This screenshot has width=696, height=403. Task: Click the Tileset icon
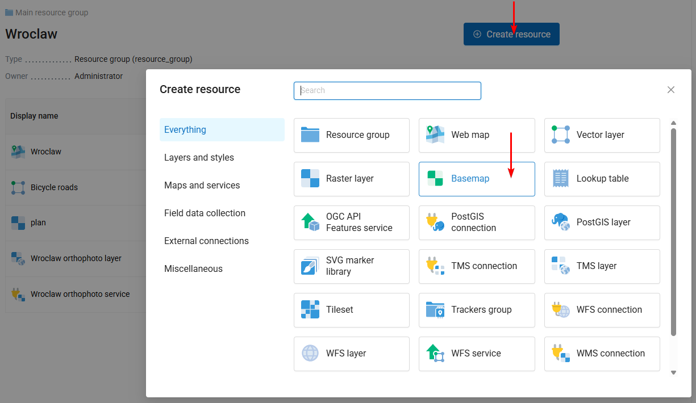pos(310,310)
